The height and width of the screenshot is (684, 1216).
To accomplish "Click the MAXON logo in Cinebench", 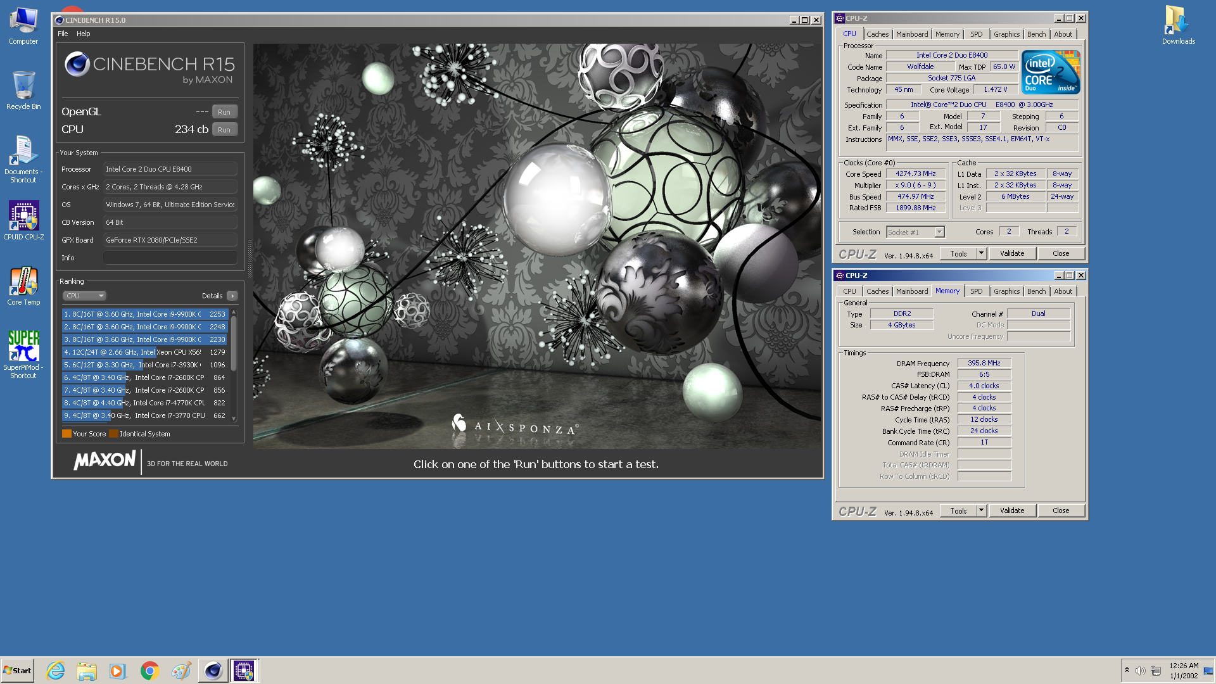I will tap(104, 460).
